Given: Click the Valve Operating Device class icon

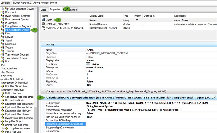Looking at the screenshot, I should coord(7,9).
